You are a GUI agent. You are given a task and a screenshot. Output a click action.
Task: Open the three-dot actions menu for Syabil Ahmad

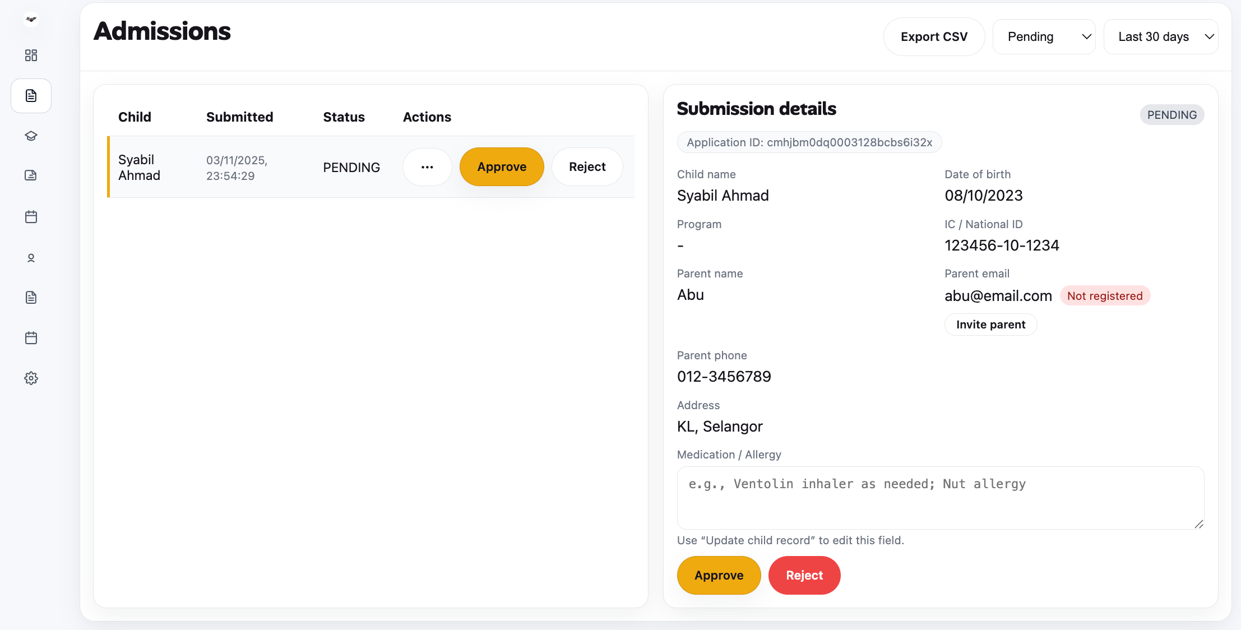[427, 166]
